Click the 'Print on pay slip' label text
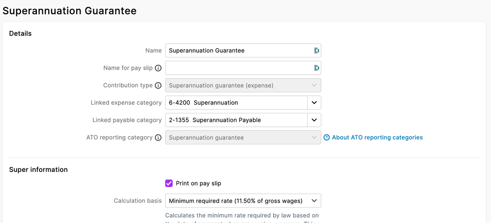This screenshot has width=491, height=223. click(x=198, y=183)
